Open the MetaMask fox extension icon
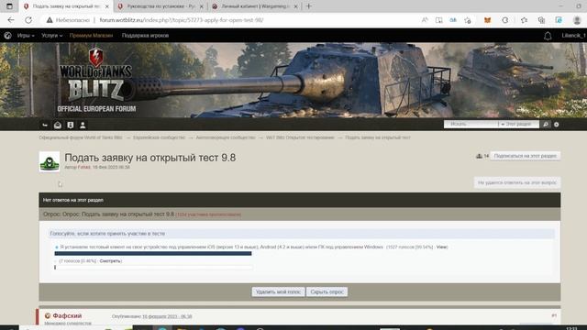The width and height of the screenshot is (587, 330). coord(487,20)
